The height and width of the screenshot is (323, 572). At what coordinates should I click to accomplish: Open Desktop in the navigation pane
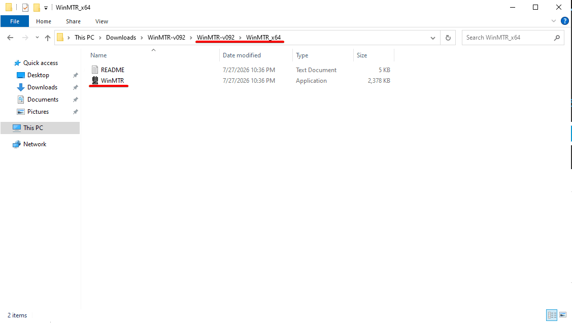(38, 75)
